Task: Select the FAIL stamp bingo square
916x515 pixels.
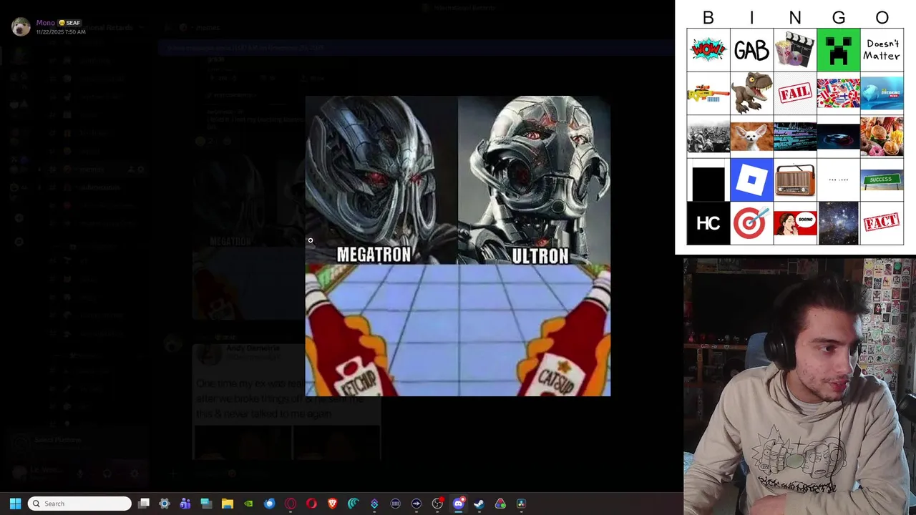Action: [795, 94]
